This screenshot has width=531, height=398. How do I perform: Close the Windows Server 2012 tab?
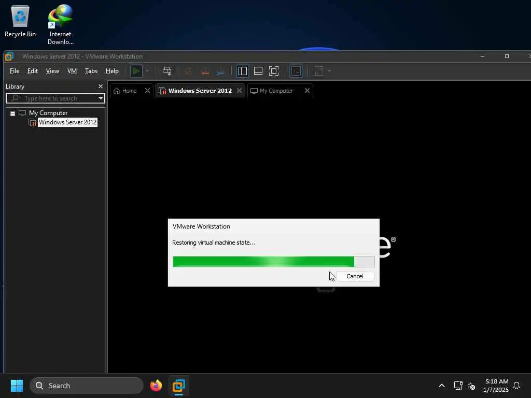pyautogui.click(x=240, y=91)
